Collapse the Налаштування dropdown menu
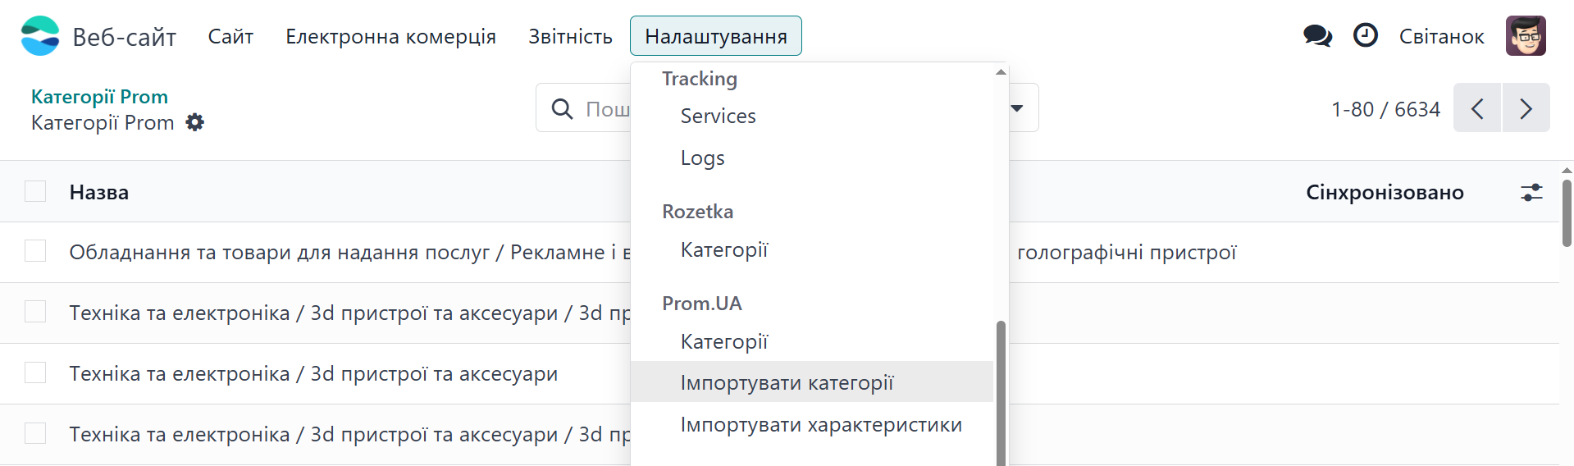 pyautogui.click(x=715, y=36)
